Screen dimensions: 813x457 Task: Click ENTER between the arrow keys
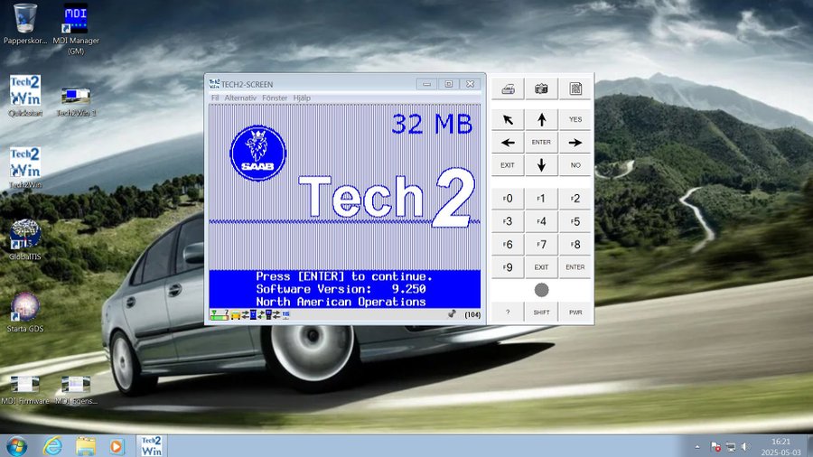541,143
